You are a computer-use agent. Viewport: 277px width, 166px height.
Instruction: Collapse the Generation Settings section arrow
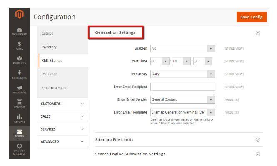pos(258,33)
